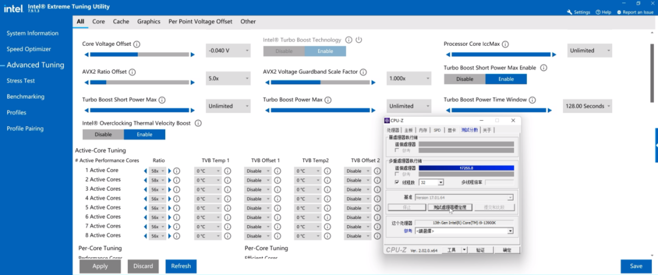658x275 pixels.
Task: Open the Core Voltage Offset value dropdown
Action: point(228,51)
